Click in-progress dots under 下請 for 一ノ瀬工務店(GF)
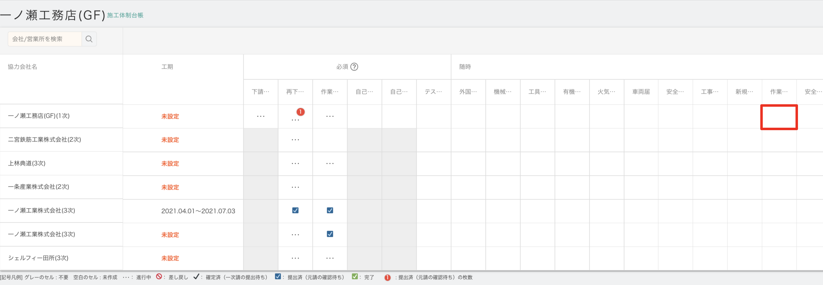Viewport: 823px width, 285px height. 260,117
